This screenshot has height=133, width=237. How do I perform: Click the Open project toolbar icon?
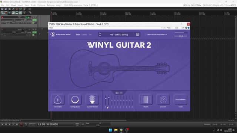(6, 9)
